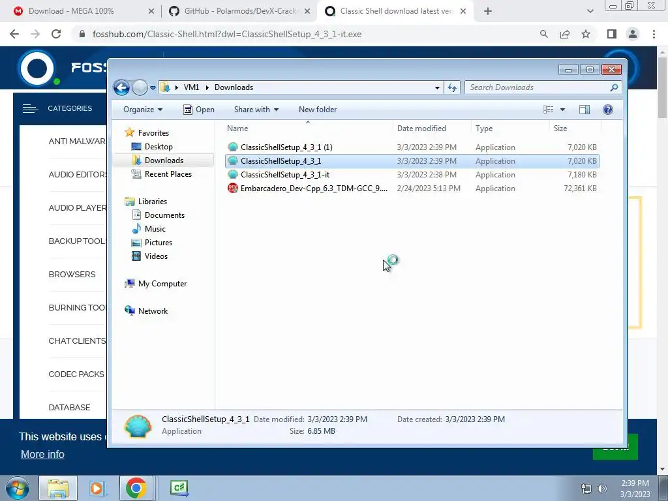Open Windows Explorer from taskbar

58,488
